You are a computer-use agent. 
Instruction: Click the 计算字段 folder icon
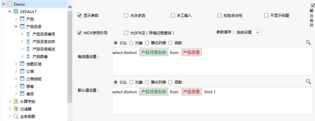point(16,101)
